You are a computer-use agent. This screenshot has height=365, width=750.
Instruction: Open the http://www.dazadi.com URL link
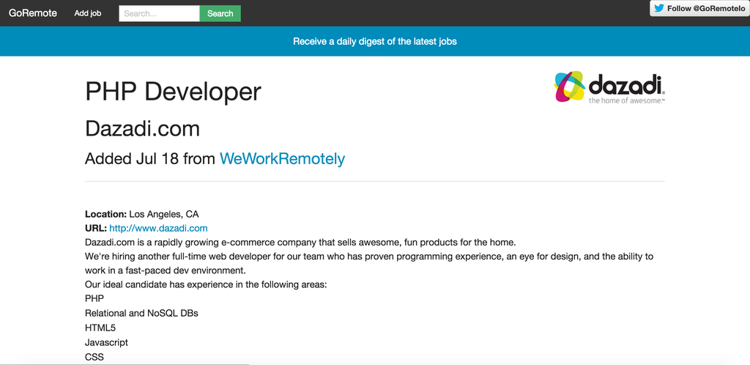click(x=158, y=228)
